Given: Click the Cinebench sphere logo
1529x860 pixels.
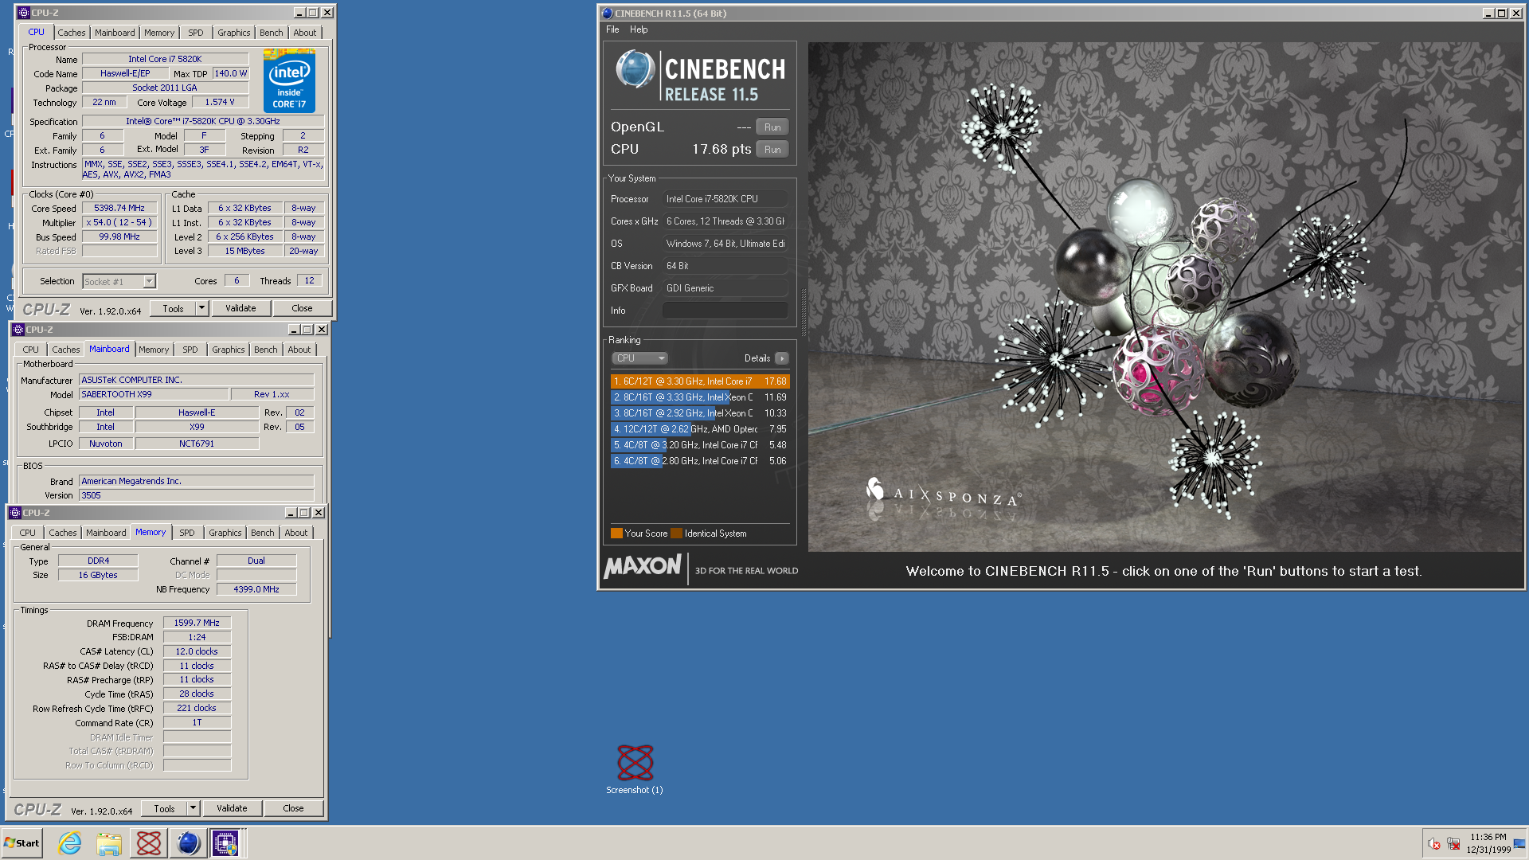Looking at the screenshot, I should (x=635, y=68).
